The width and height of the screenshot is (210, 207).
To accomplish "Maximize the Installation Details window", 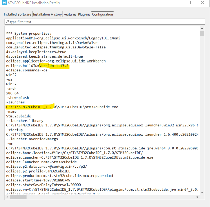I will (x=189, y=3).
